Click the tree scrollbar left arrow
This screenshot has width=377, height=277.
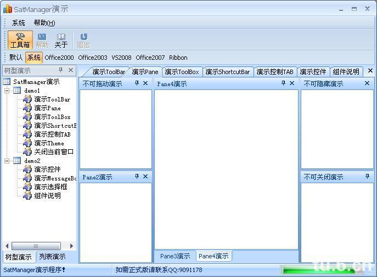click(7, 246)
